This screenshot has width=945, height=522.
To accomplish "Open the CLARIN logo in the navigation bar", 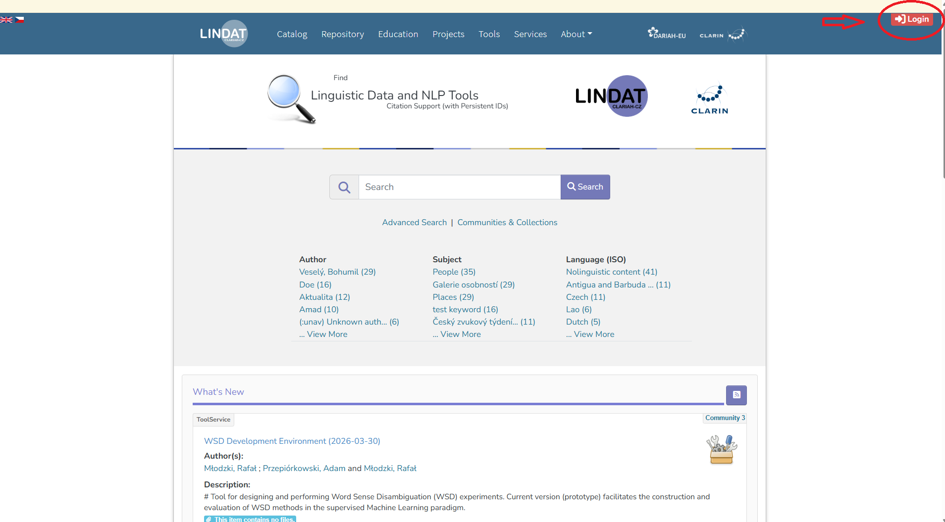I will point(722,34).
